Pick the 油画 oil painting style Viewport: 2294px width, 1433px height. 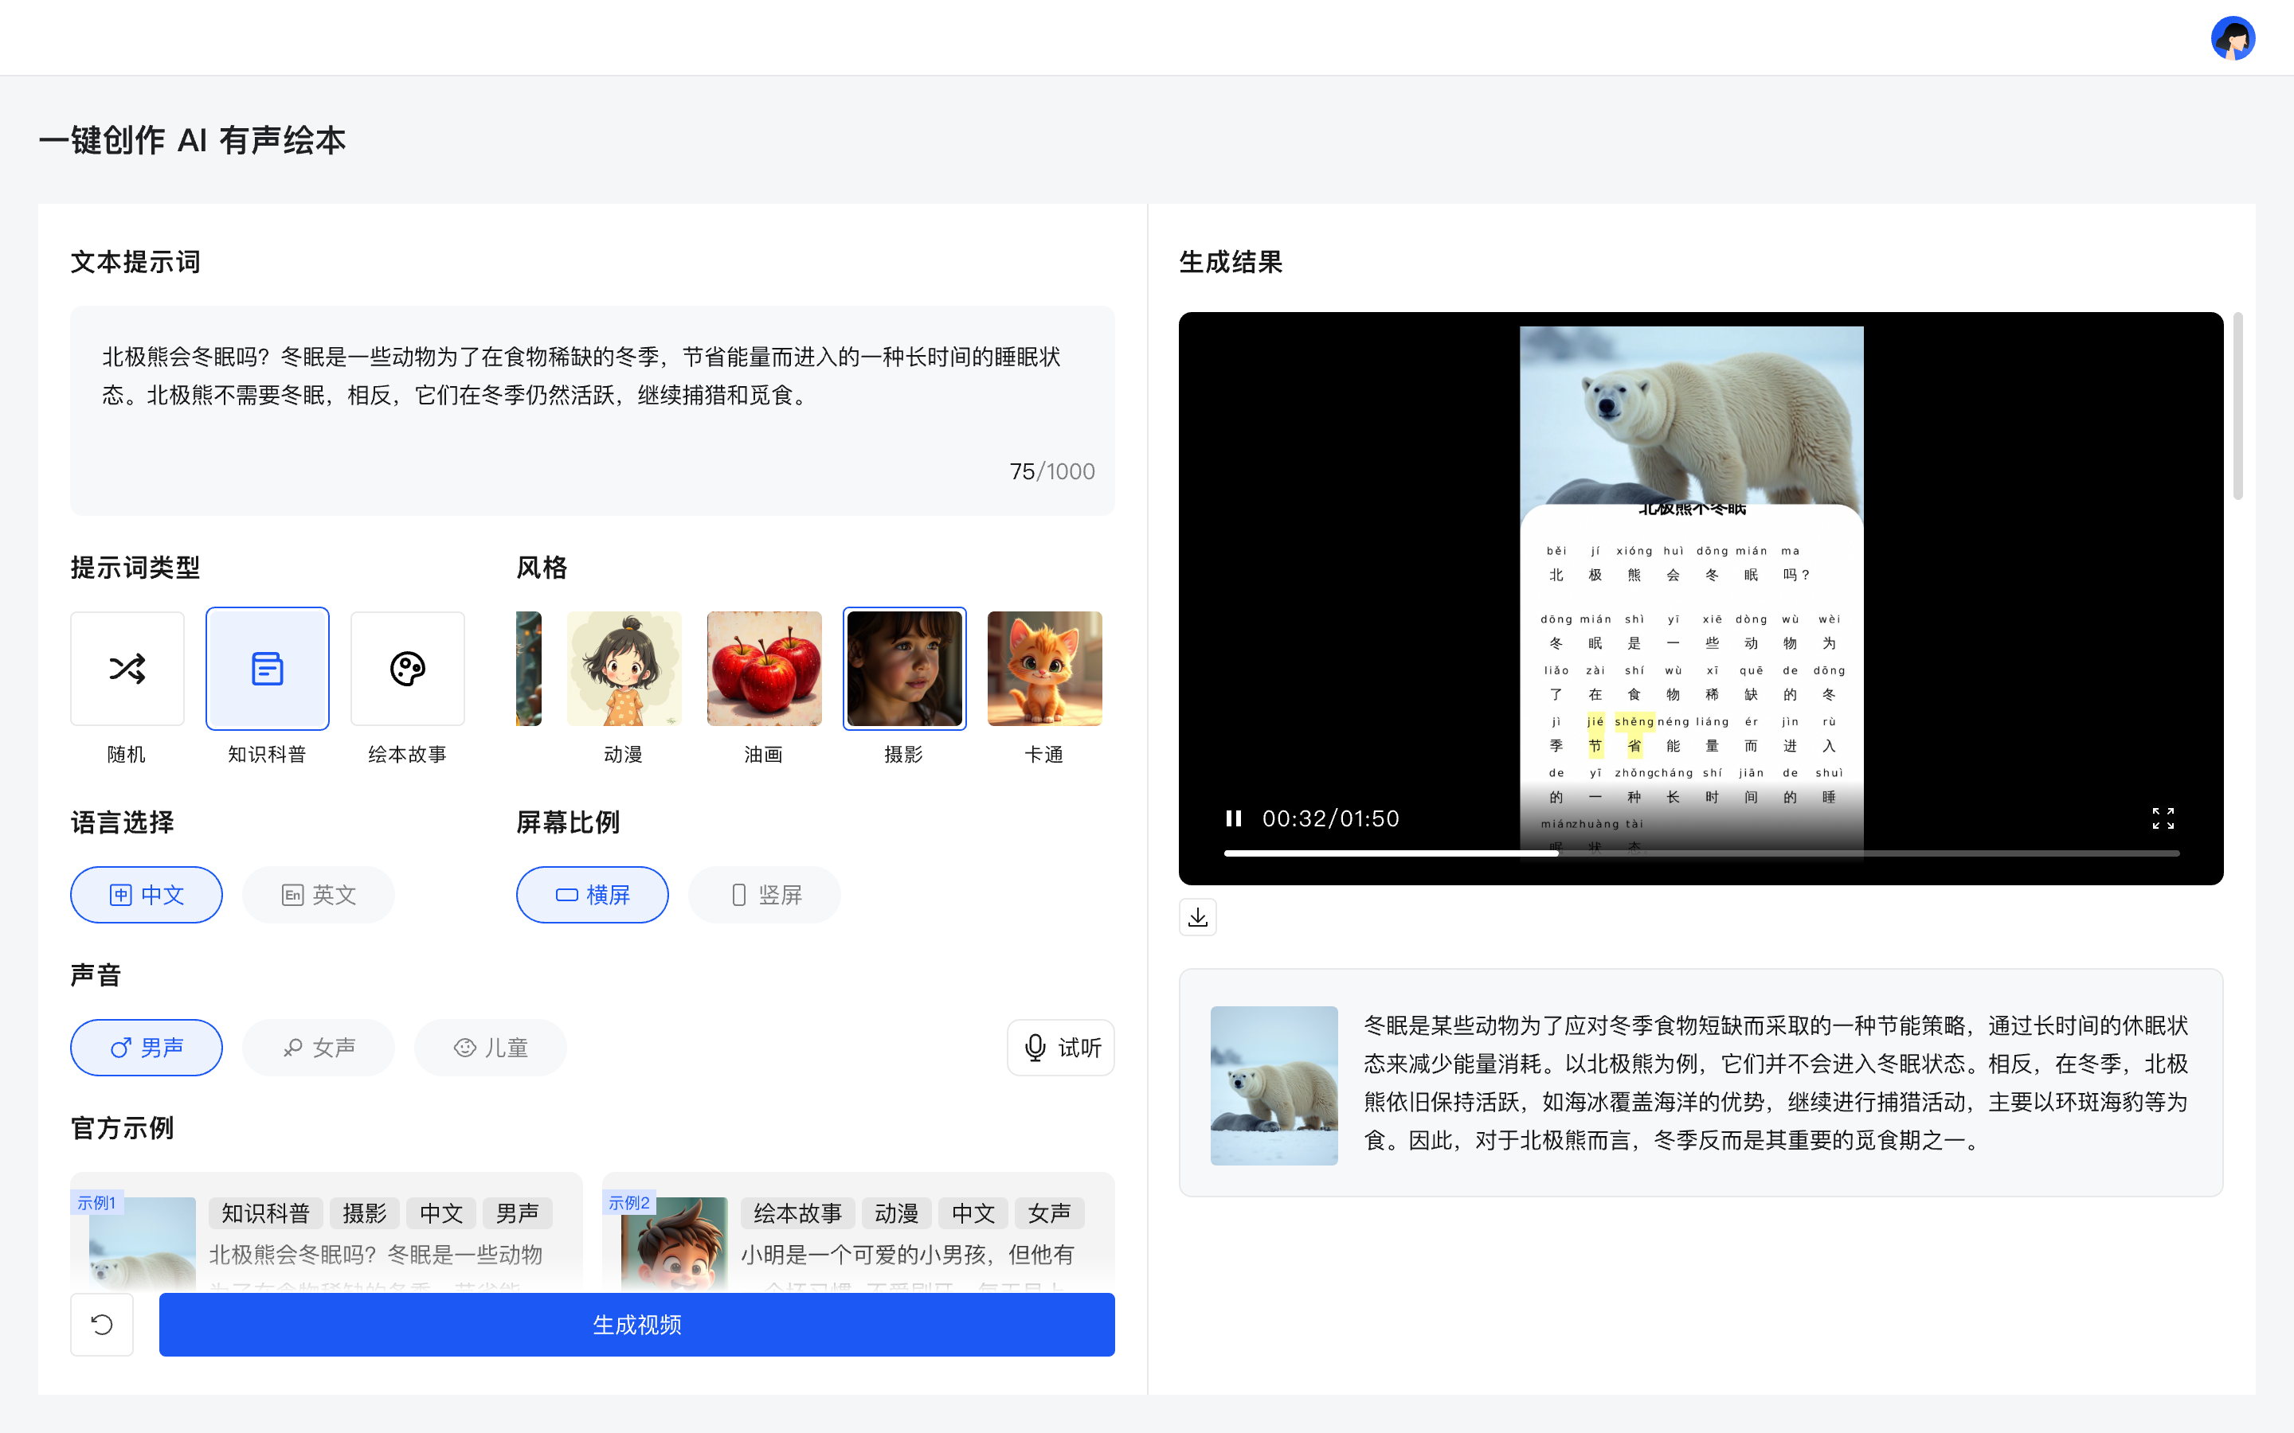764,669
